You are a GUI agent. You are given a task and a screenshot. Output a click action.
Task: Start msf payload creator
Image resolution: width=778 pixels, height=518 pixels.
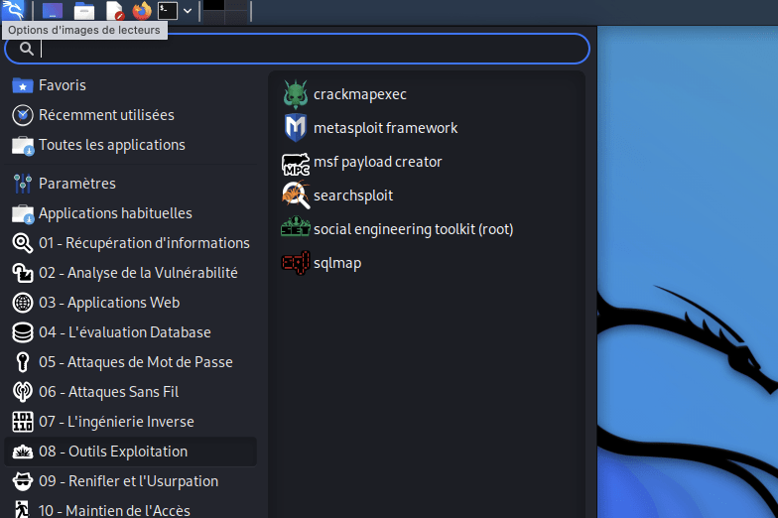pyautogui.click(x=362, y=162)
